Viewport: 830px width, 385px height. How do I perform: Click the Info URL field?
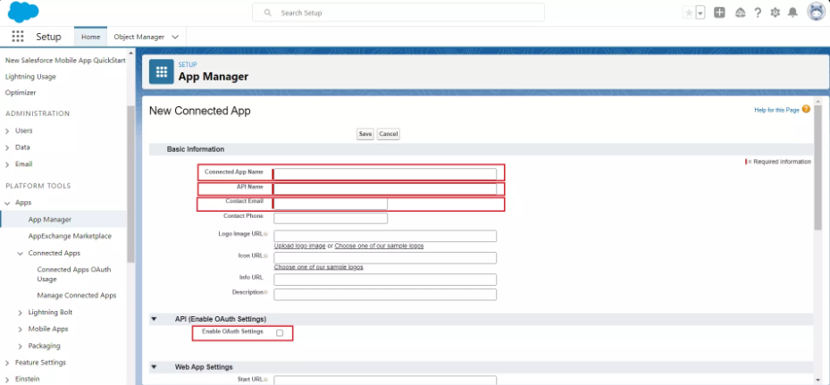coord(385,280)
